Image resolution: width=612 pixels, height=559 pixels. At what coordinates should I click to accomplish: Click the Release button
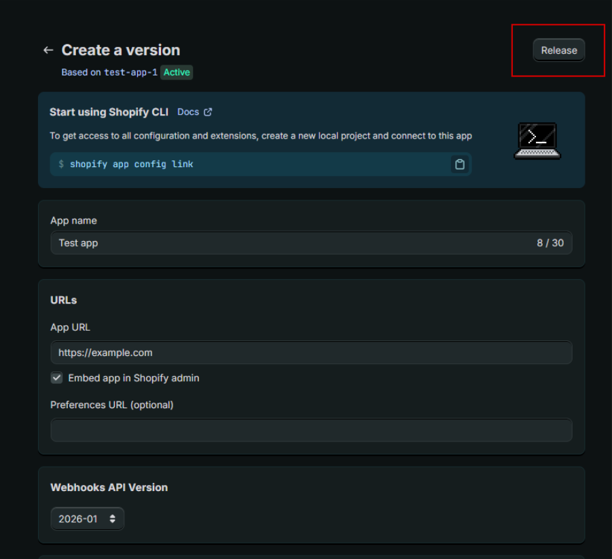tap(558, 50)
